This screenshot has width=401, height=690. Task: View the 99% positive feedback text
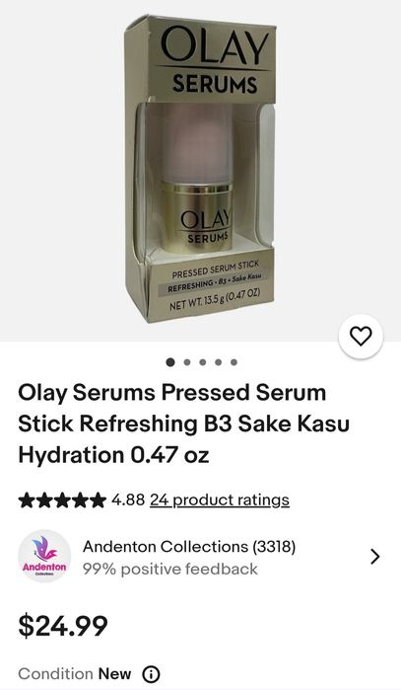[x=170, y=569]
